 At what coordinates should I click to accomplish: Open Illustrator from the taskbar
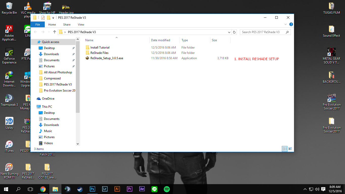117,189
